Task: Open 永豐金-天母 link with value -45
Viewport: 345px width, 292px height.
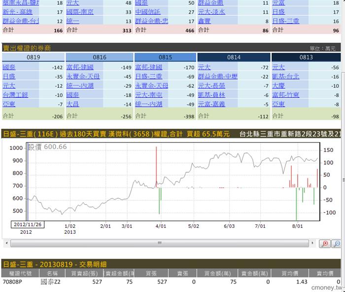Action: click(83, 76)
